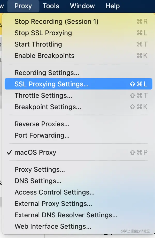
Task: Open the Tools menu
Action: coord(51,6)
